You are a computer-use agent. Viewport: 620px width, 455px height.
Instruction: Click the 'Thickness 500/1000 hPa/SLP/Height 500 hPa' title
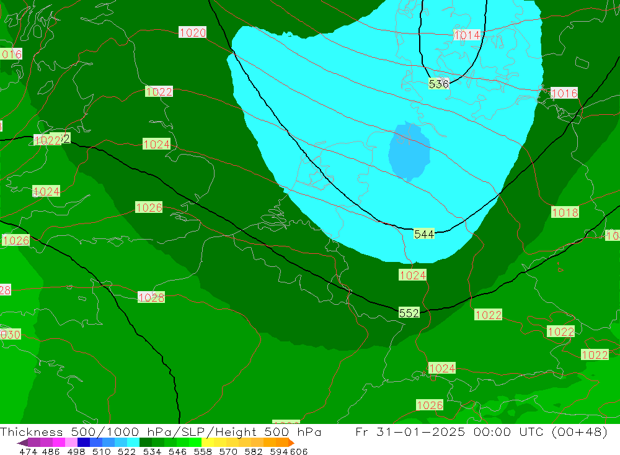(x=161, y=431)
